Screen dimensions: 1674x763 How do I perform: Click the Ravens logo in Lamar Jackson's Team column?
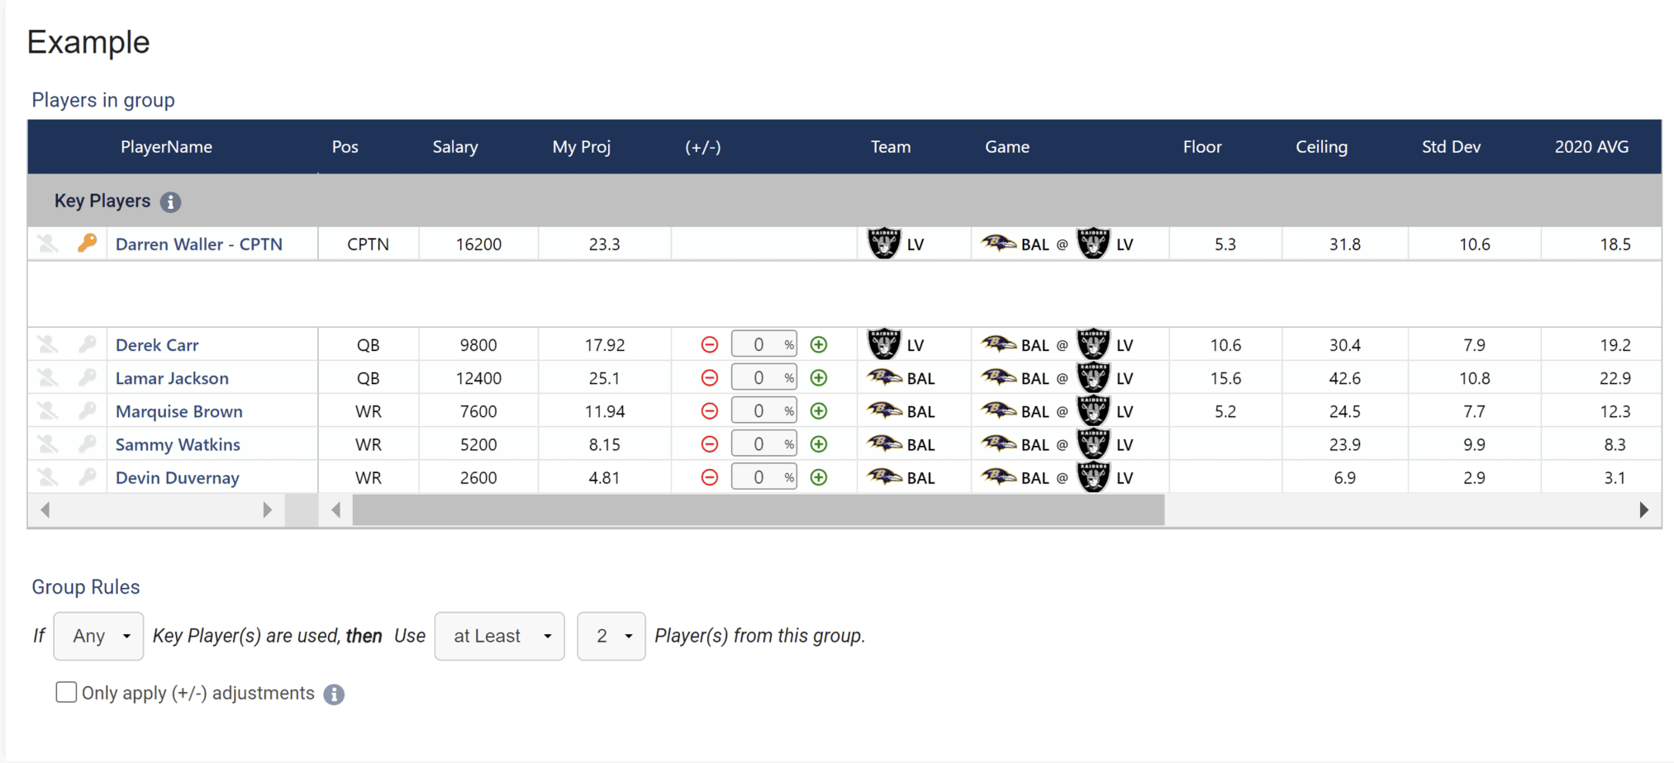(x=883, y=377)
